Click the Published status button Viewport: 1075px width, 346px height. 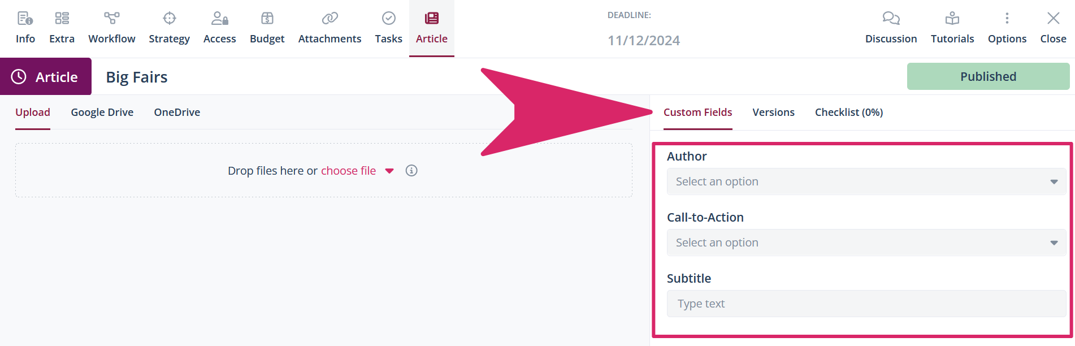[x=988, y=76]
